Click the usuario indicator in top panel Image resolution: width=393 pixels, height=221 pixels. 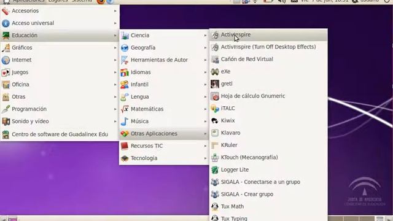tap(366, 1)
